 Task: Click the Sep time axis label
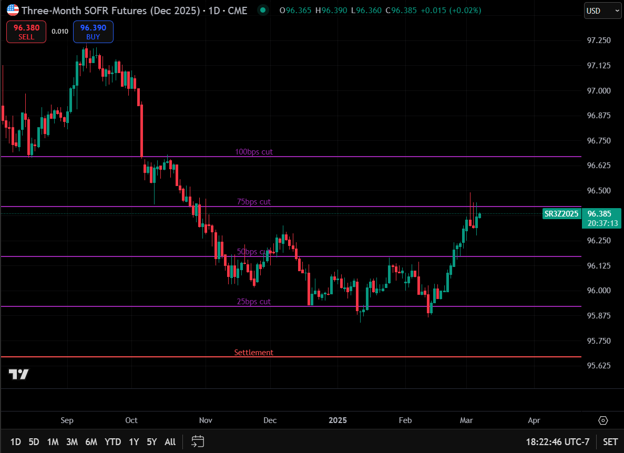coord(67,420)
